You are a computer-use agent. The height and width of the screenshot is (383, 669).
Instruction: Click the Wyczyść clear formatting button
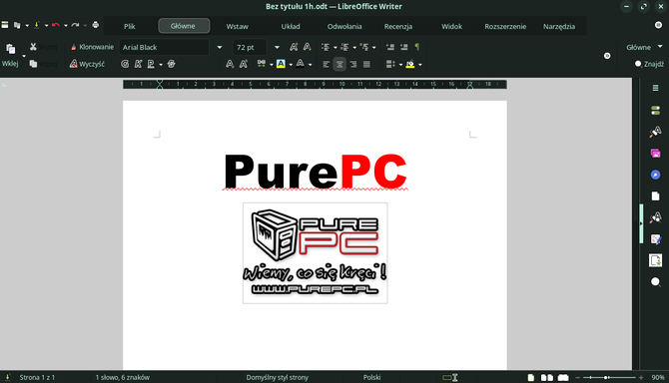click(87, 64)
